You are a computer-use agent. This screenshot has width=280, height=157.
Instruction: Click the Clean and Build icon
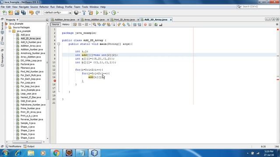coord(91,13)
